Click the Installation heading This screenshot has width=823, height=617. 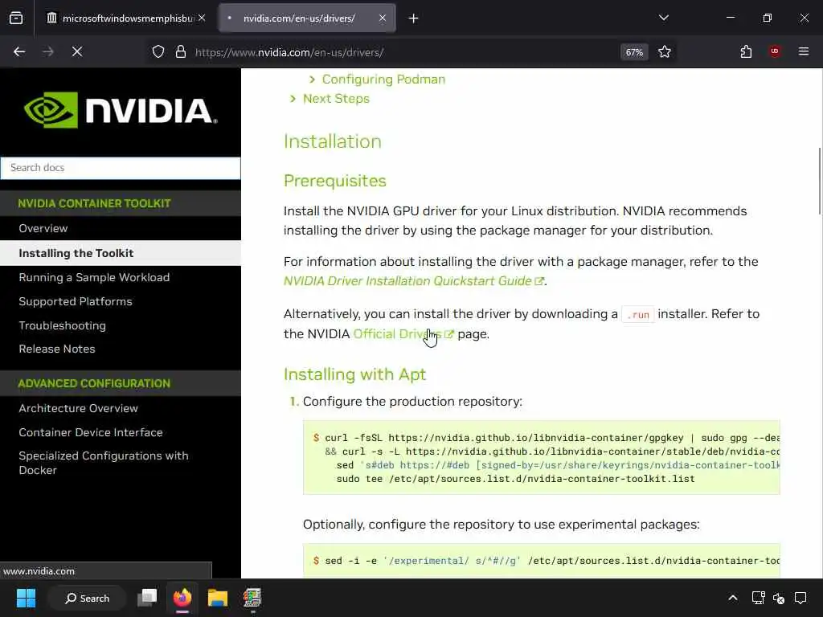[x=333, y=141]
